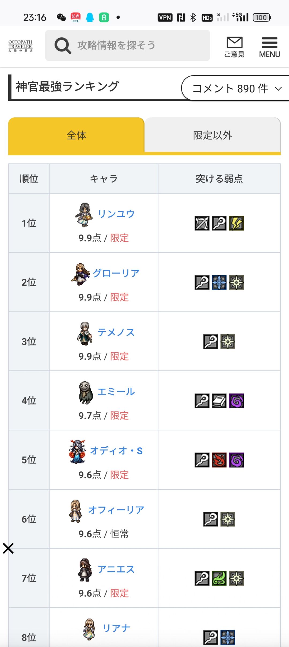Screen dimensions: 289x647
Task: Tap the Octopath Traveler site logo
Action: (20, 46)
